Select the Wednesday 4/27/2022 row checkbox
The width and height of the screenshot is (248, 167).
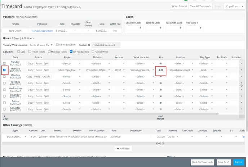(x=4, y=90)
